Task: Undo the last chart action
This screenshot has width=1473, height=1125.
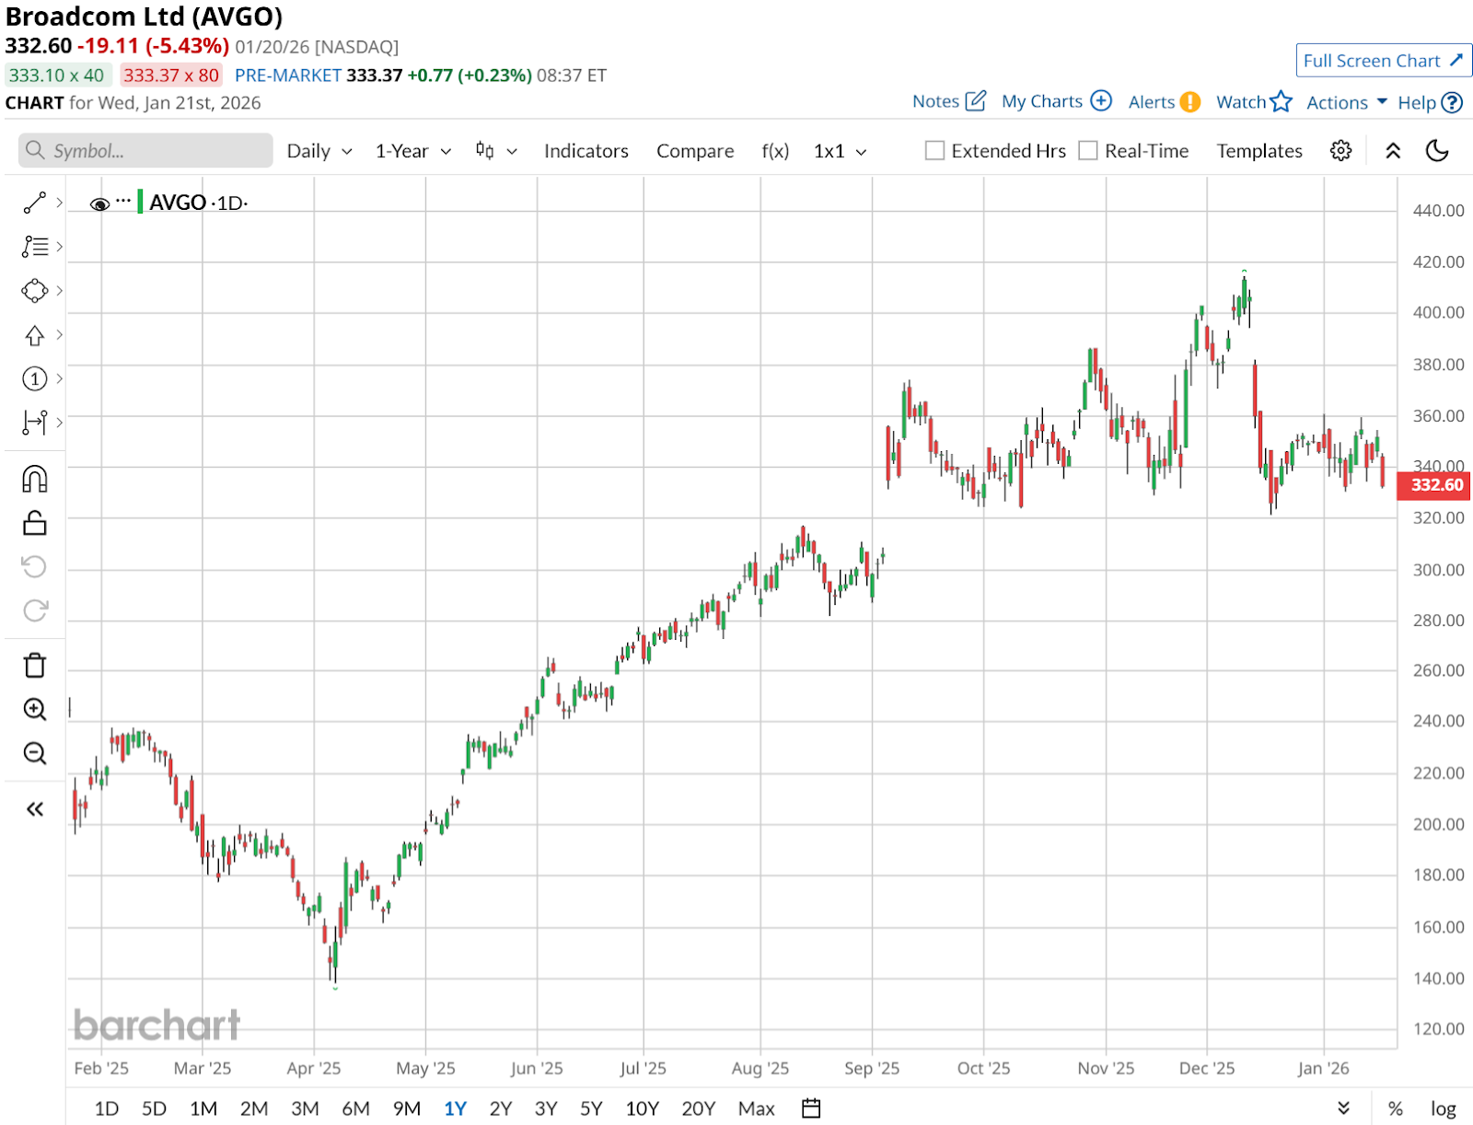Action: coord(35,566)
